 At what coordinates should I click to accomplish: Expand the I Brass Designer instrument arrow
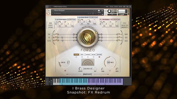53,10
